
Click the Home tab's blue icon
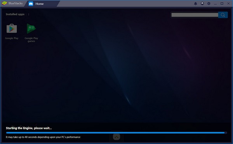[31, 4]
